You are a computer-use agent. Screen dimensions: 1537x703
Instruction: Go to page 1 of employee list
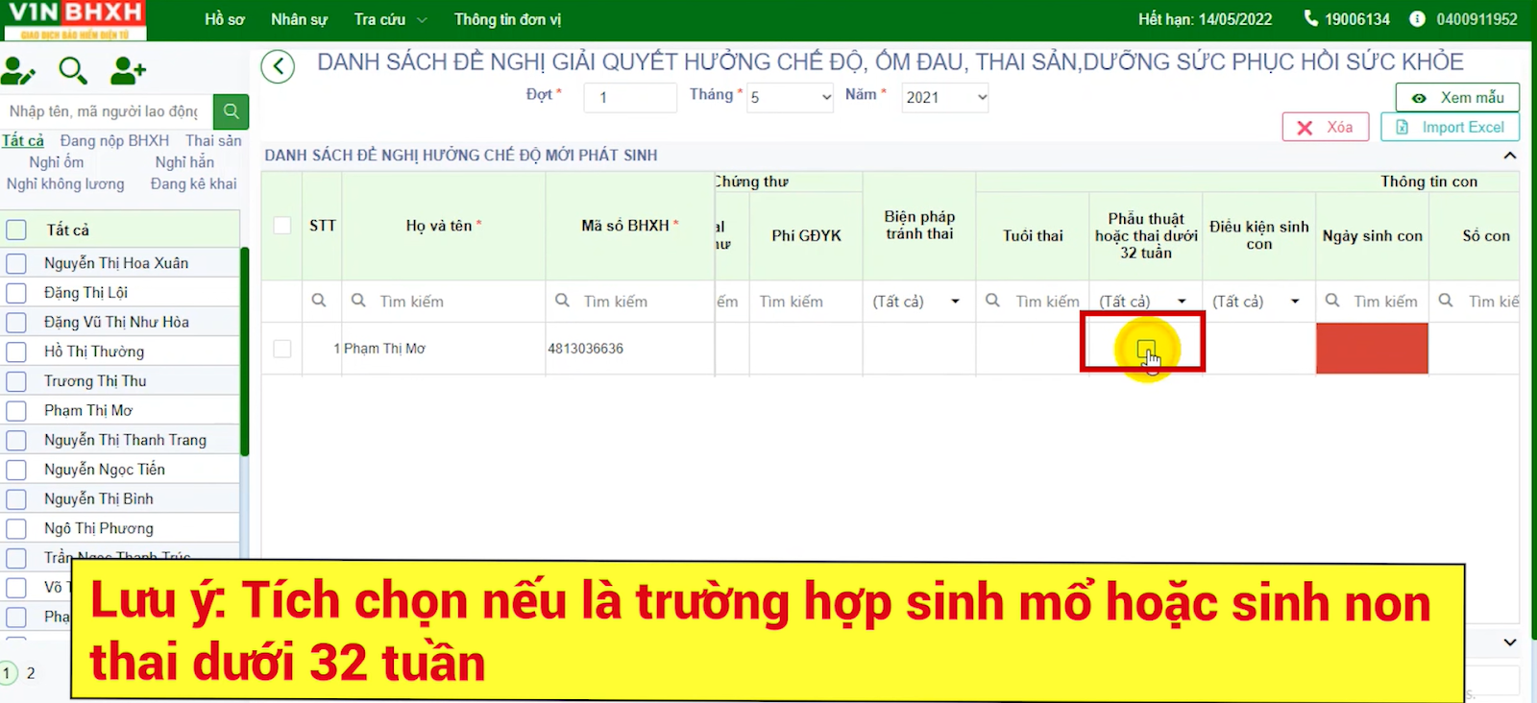point(7,673)
